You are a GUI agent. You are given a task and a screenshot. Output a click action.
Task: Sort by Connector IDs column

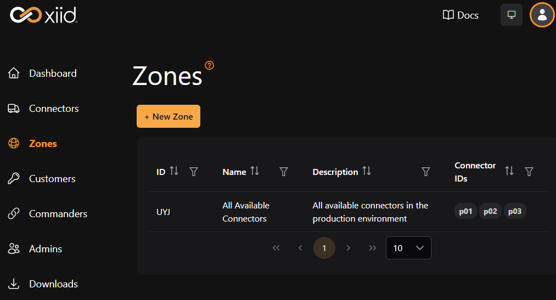509,171
